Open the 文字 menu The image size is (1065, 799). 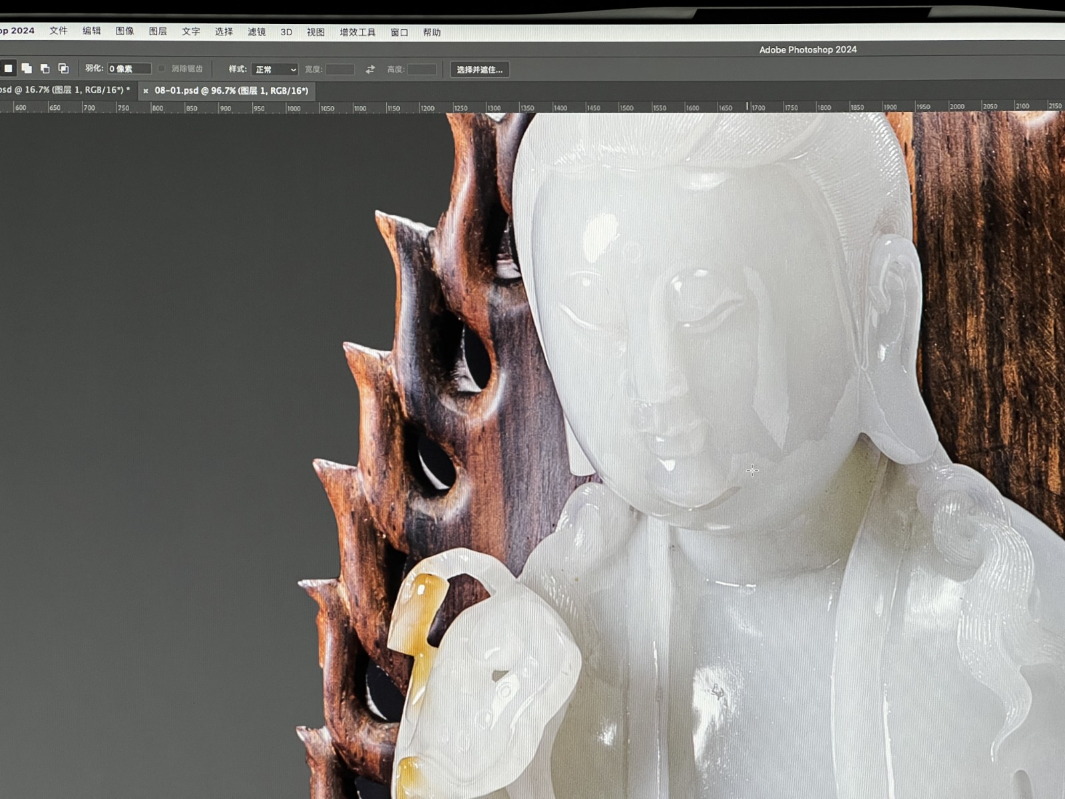pyautogui.click(x=191, y=31)
